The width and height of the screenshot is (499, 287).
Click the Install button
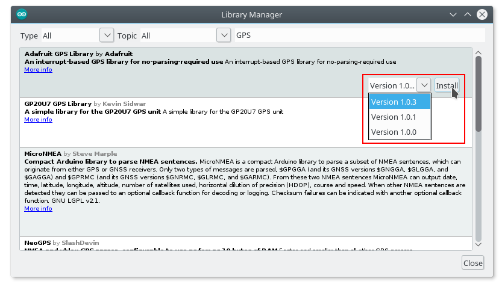click(447, 85)
